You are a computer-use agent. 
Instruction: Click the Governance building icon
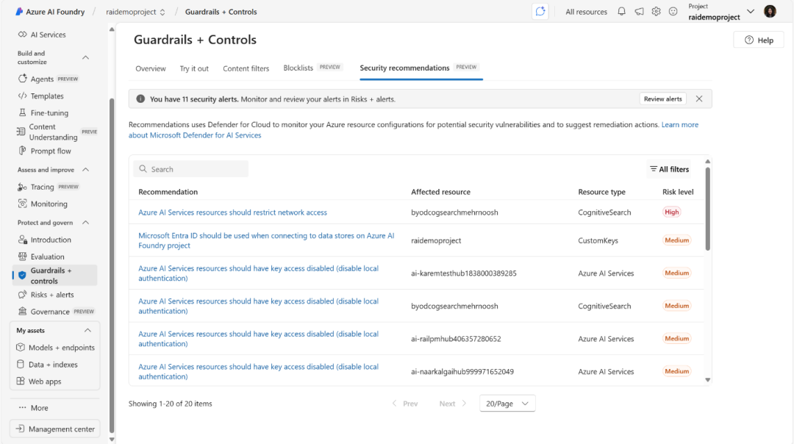point(22,311)
